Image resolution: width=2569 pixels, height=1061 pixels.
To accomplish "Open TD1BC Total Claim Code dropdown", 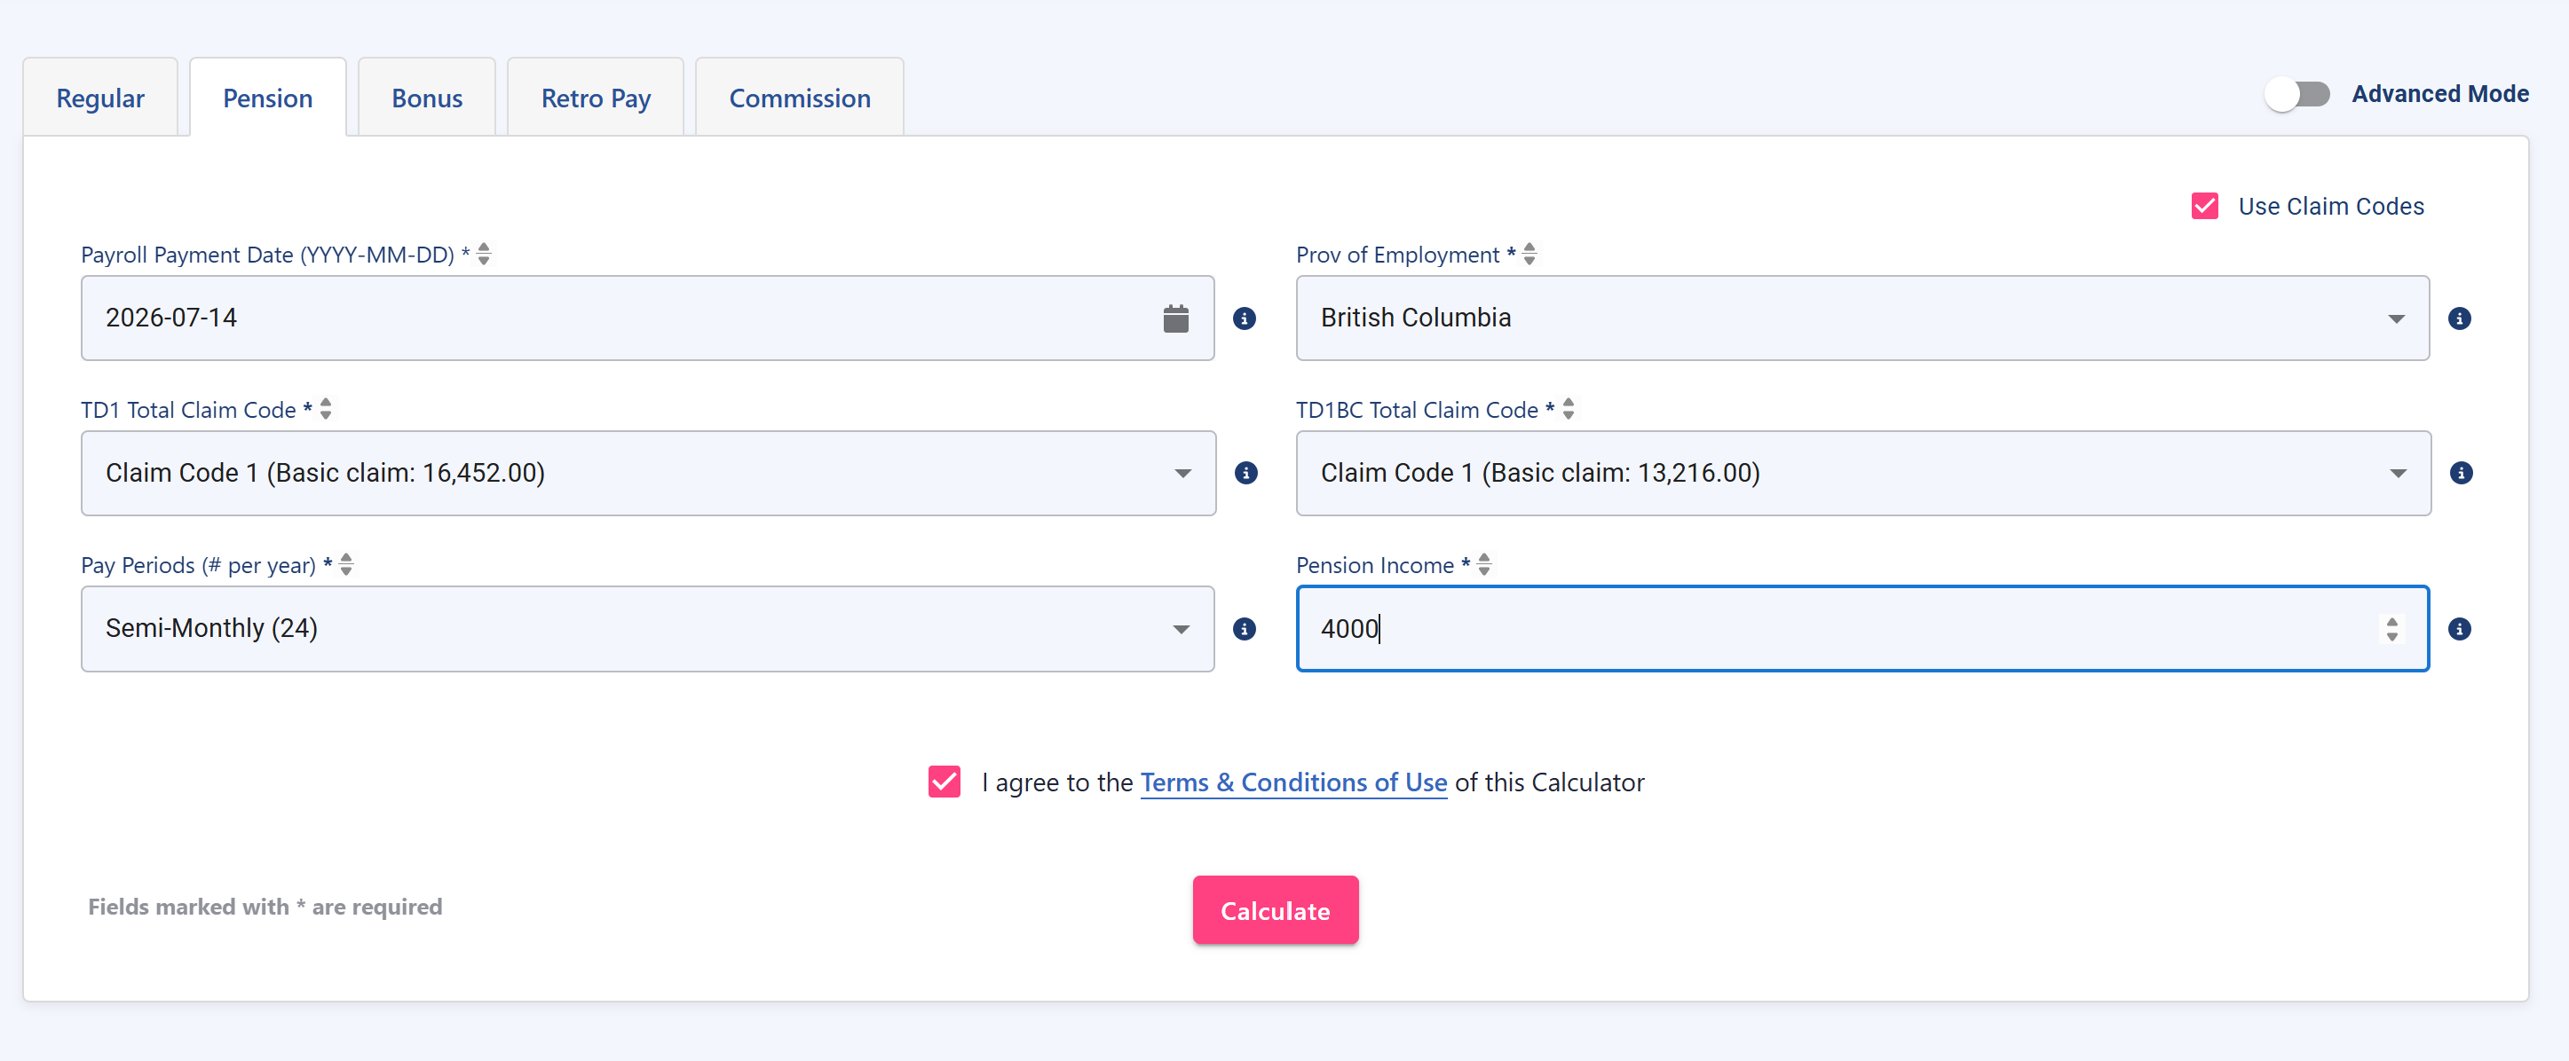I will [1863, 473].
